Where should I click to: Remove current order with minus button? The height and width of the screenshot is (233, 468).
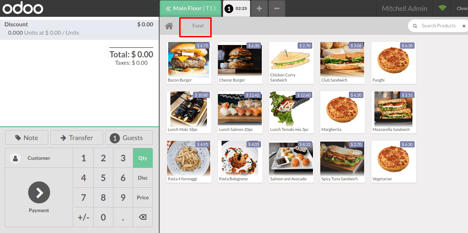[277, 8]
